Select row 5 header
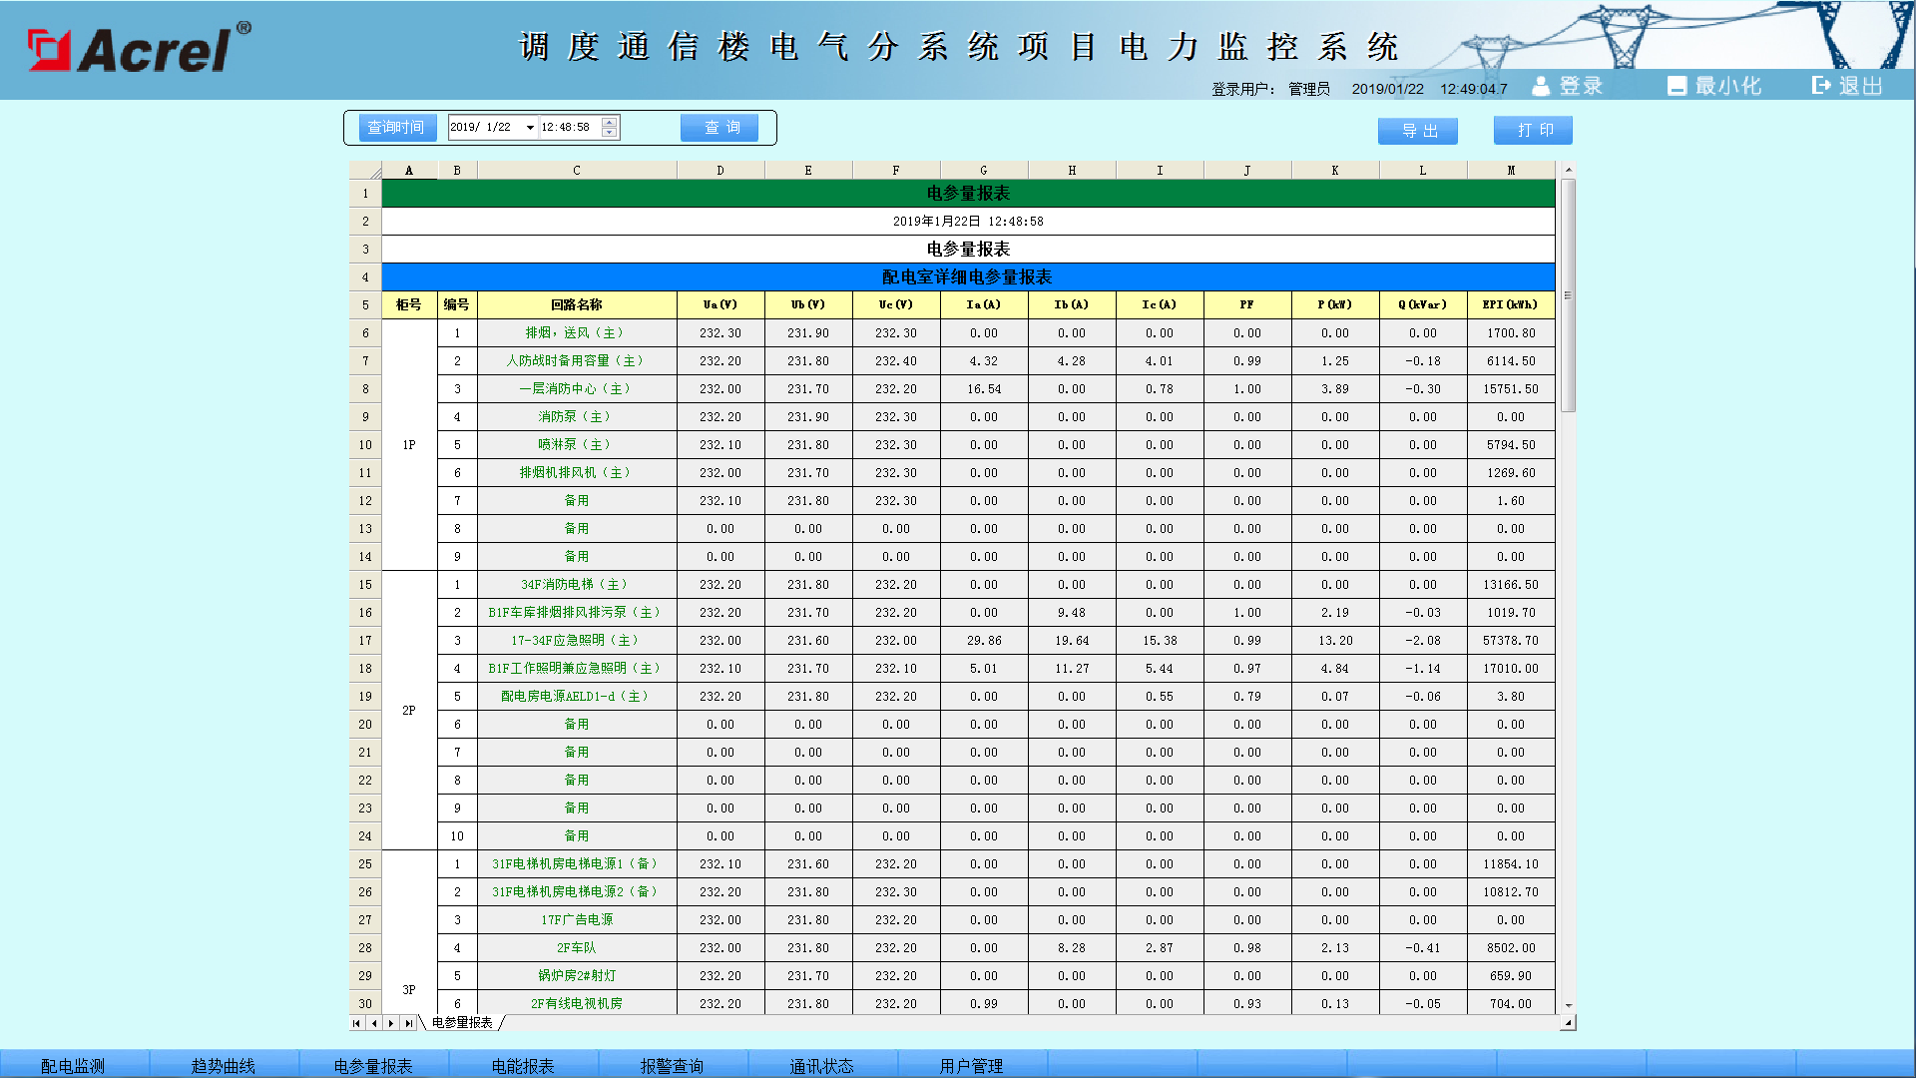 tap(365, 305)
